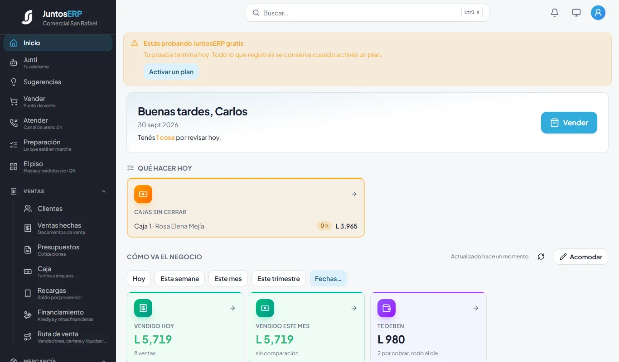Open arrow on Vendido este mes card
Image resolution: width=619 pixels, height=362 pixels.
click(354, 308)
